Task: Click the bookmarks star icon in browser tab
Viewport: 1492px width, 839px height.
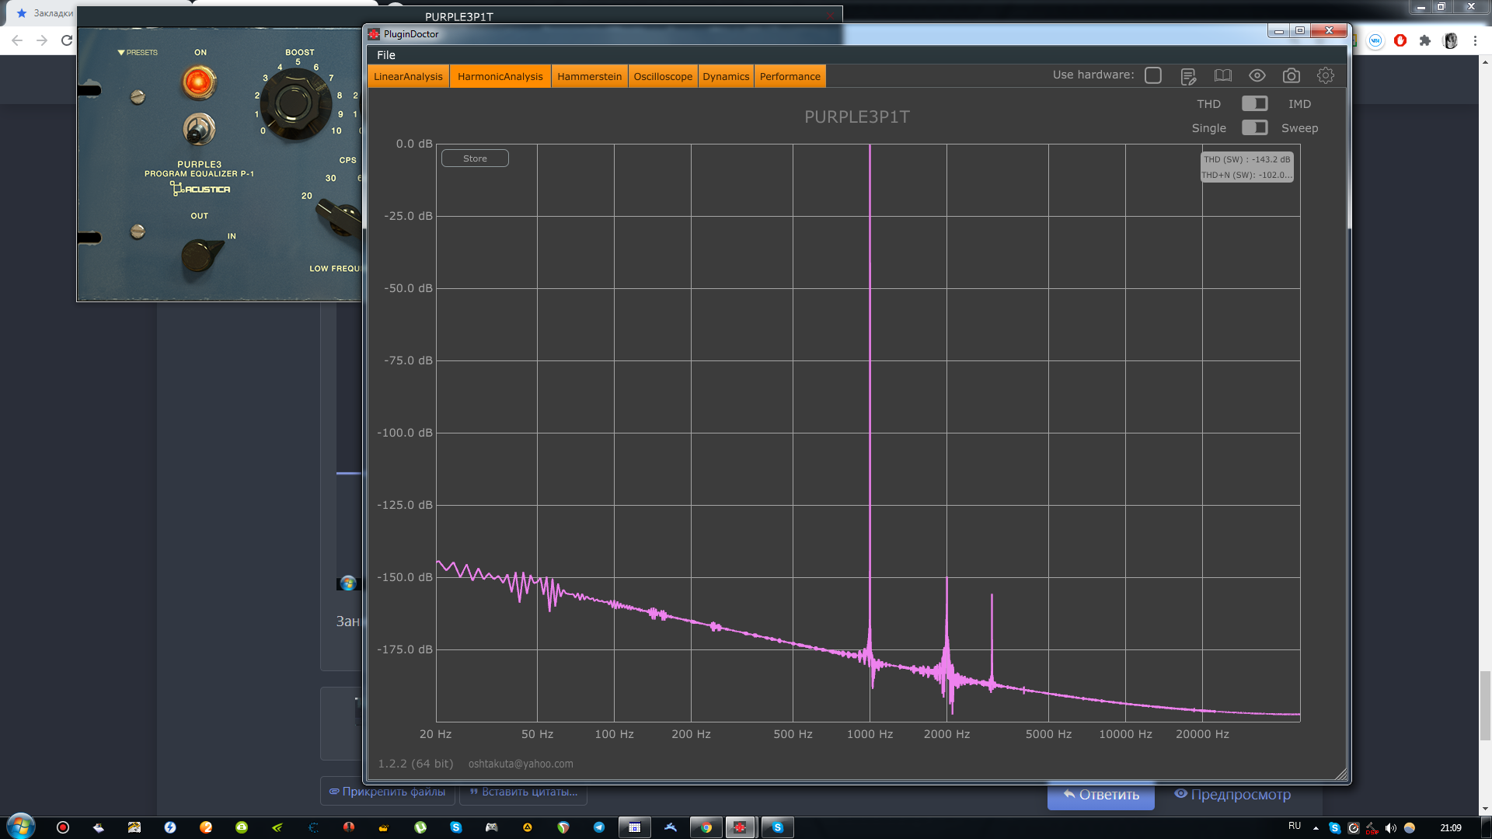Action: 22,13
